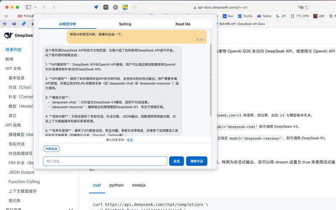Viewport: 336px width, 210px height.
Task: Click the DeepSeek whale logo
Action: (8, 36)
